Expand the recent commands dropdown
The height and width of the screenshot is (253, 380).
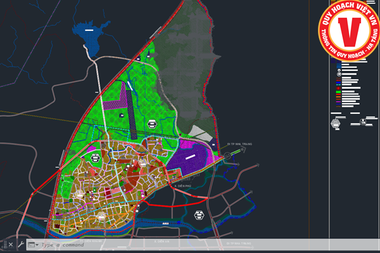37,245
